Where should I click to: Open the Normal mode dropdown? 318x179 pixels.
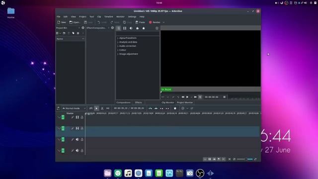[74, 108]
